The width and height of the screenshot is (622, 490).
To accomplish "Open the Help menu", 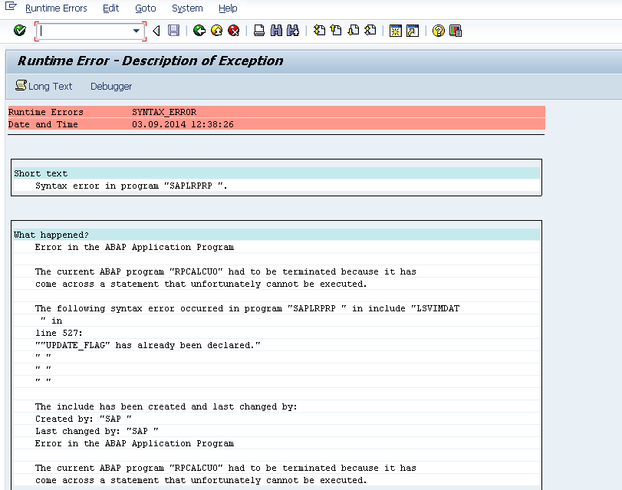I will (228, 8).
